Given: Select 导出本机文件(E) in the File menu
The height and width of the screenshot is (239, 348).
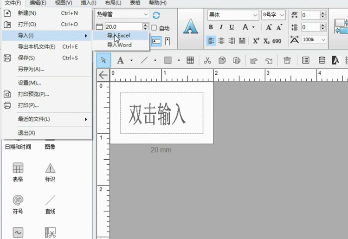Looking at the screenshot, I should click(46, 46).
